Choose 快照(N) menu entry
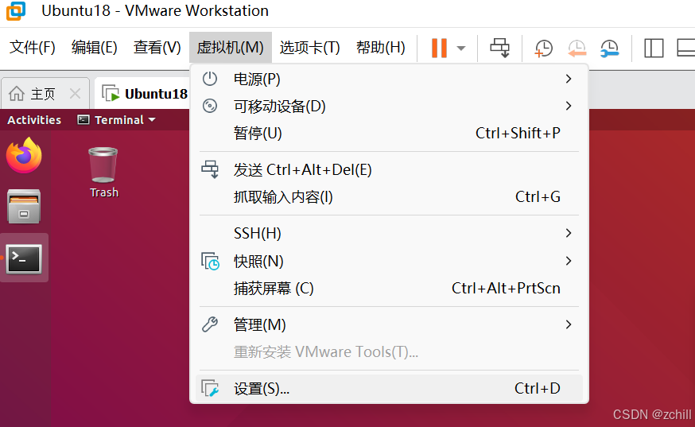The width and height of the screenshot is (695, 427). (x=389, y=261)
